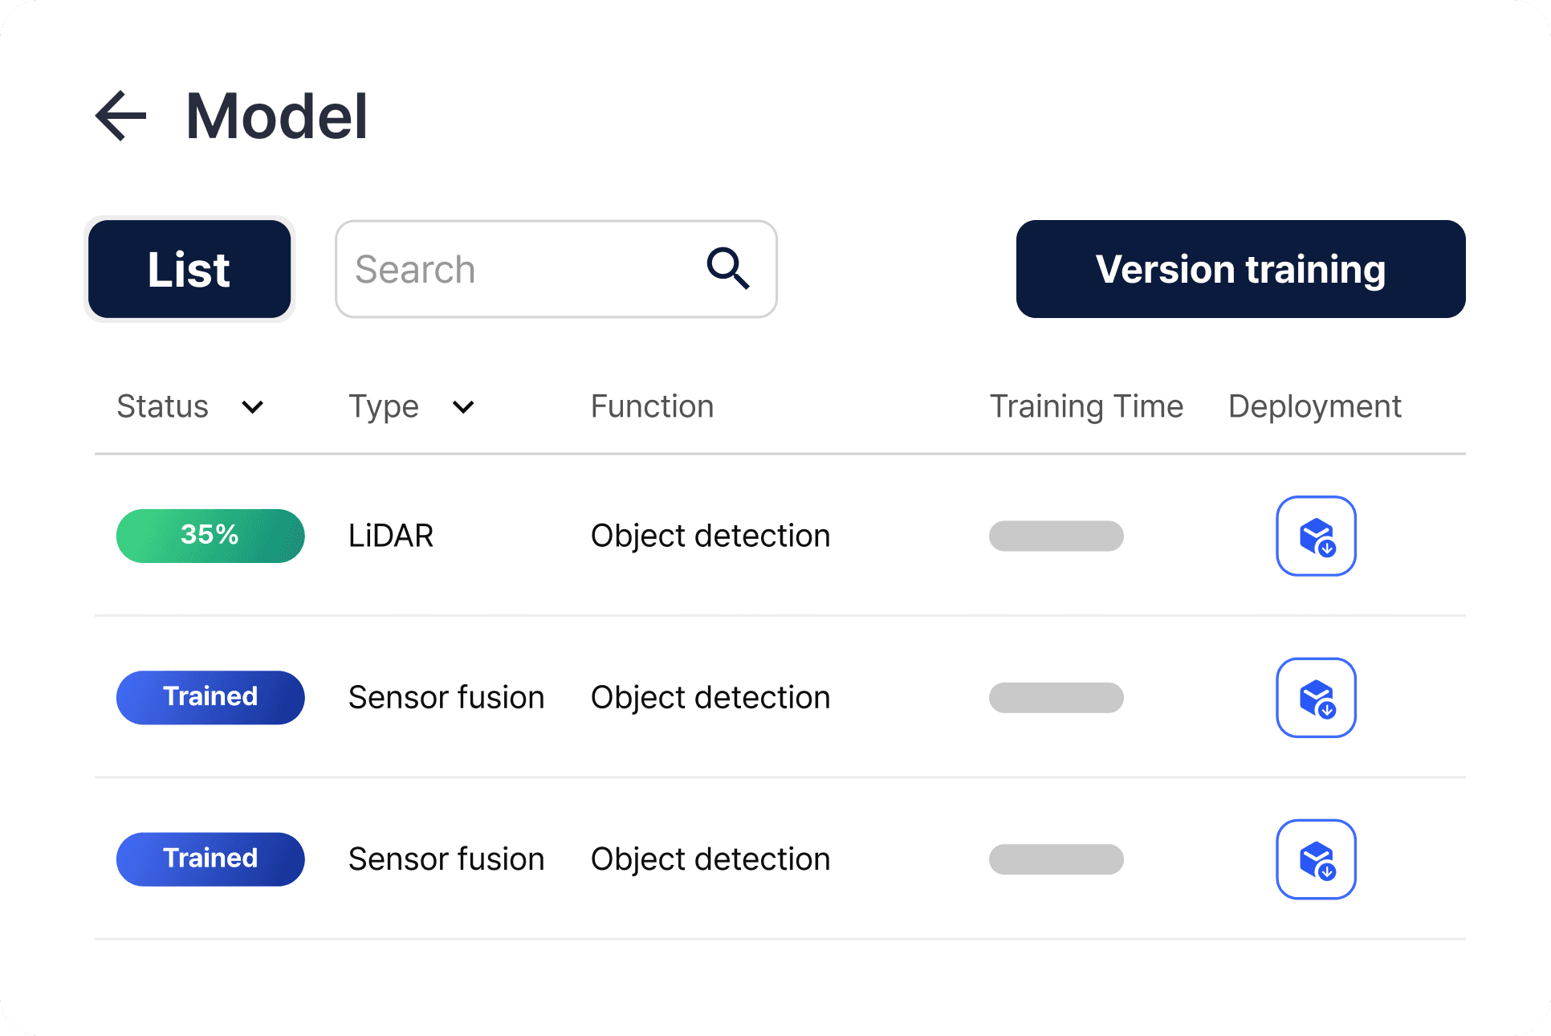Expand the Type column dropdown chevron
Image resolution: width=1551 pixels, height=1036 pixels.
point(463,407)
